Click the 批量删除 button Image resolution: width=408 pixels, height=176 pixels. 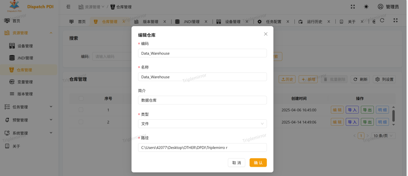[x=334, y=79]
